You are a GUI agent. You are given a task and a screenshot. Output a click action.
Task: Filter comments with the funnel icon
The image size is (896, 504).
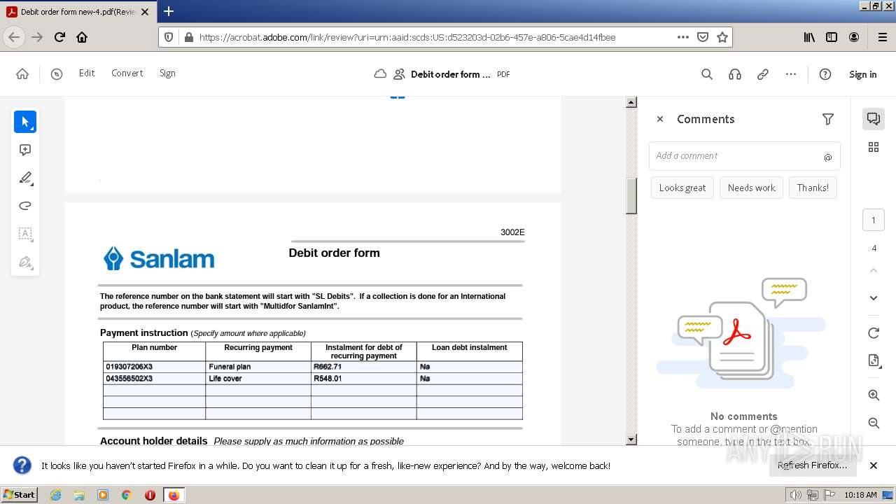click(828, 119)
